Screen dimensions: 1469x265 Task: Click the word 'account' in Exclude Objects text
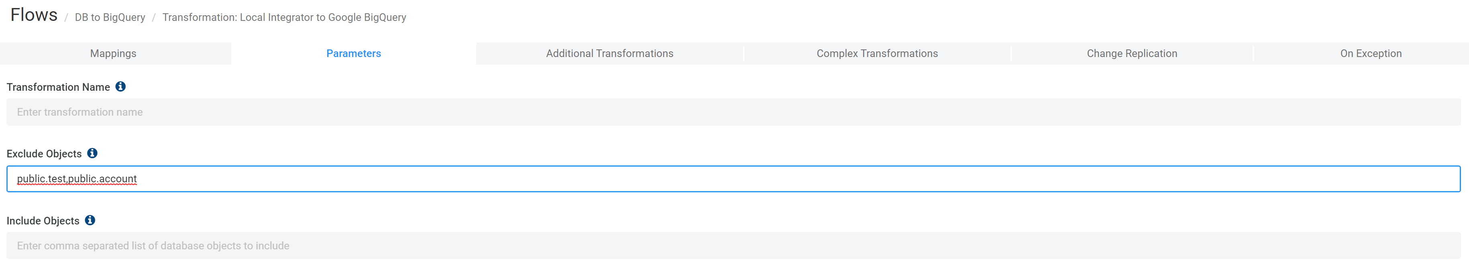(118, 179)
